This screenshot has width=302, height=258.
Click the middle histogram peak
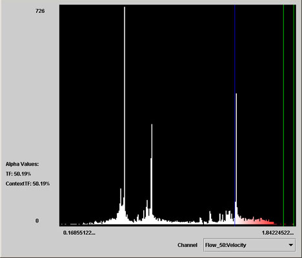152,168
